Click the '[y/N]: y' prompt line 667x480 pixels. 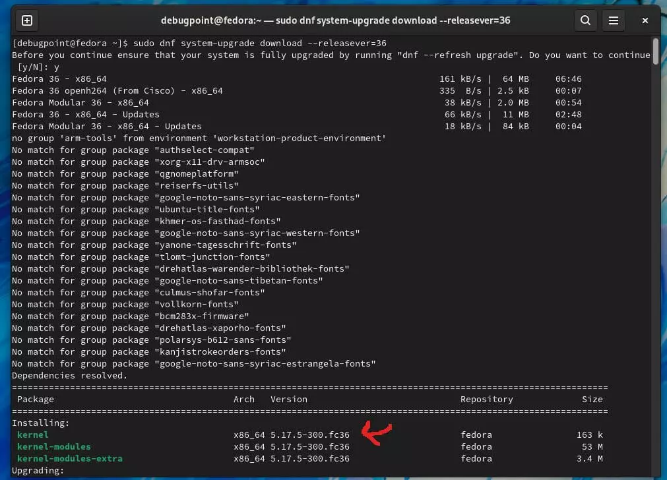point(38,67)
